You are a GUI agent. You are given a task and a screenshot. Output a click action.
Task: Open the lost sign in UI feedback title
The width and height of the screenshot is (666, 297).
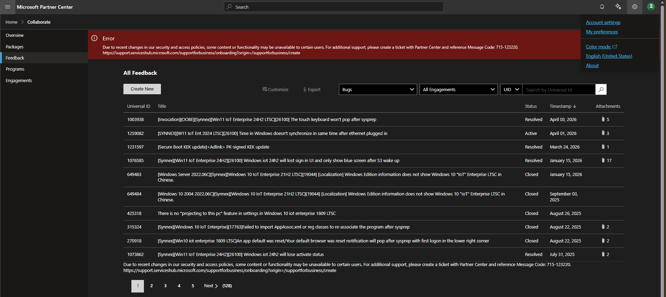click(x=278, y=160)
